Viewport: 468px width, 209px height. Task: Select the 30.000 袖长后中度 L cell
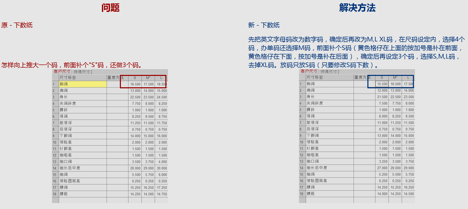pos(161,168)
